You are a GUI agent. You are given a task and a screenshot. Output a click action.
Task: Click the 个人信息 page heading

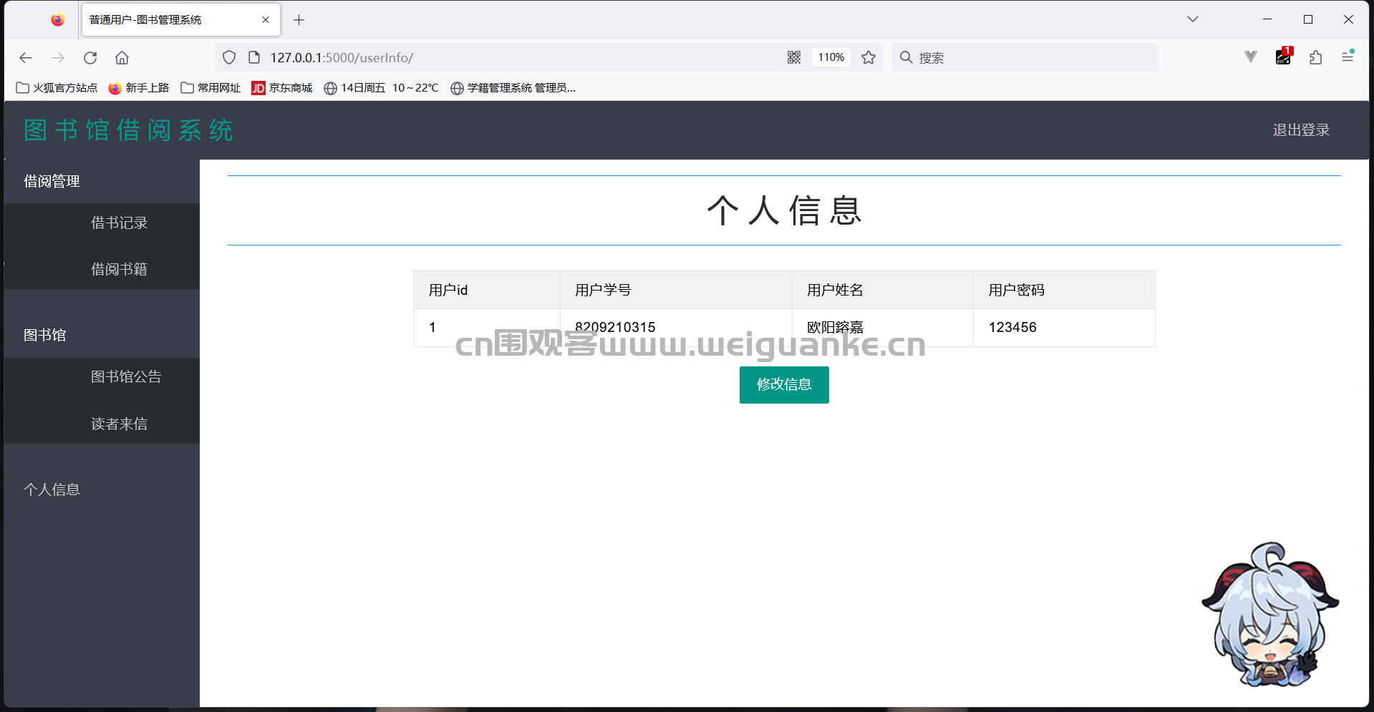(784, 211)
